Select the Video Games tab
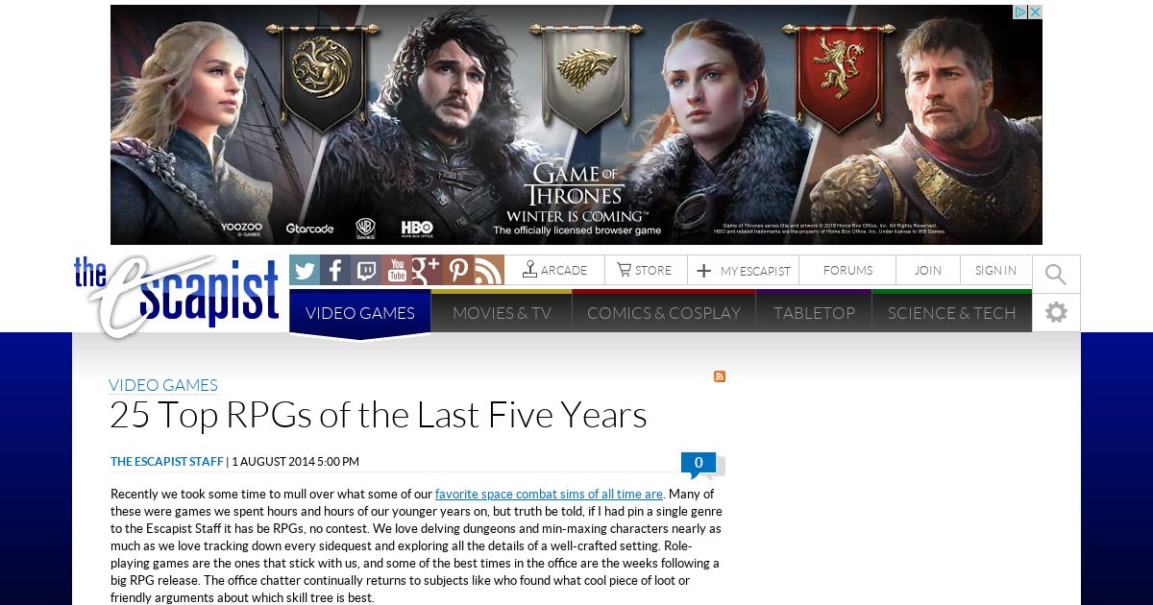Viewport: 1153px width, 605px height. [x=360, y=313]
